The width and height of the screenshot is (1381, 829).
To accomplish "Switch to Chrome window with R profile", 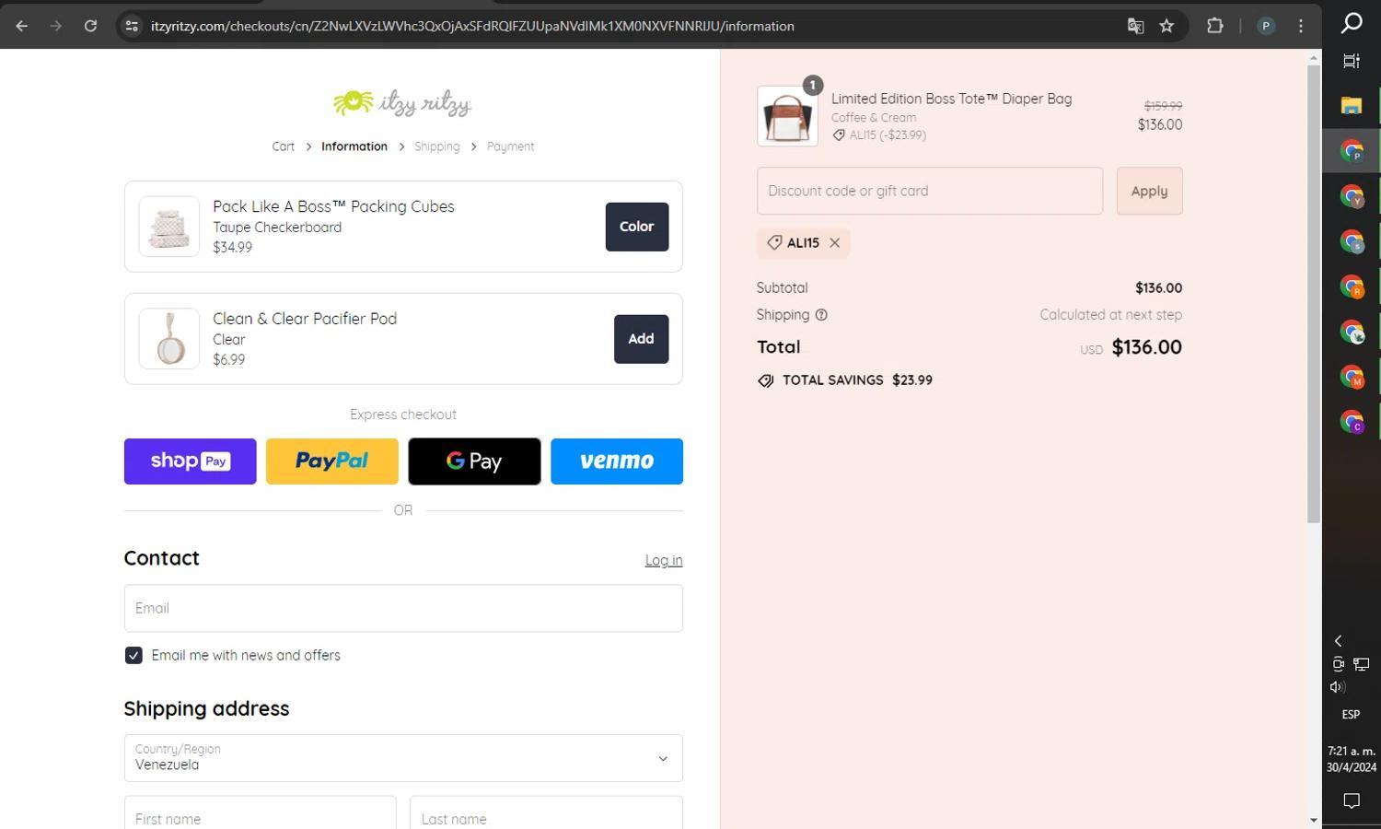I will (1352, 286).
